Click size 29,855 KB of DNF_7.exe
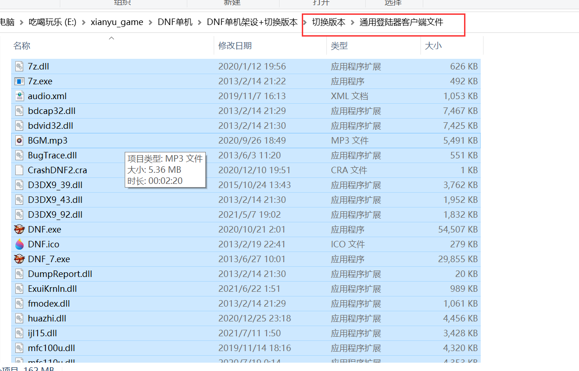 (x=458, y=259)
